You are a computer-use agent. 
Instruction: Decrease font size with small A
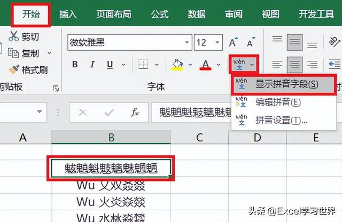point(251,42)
